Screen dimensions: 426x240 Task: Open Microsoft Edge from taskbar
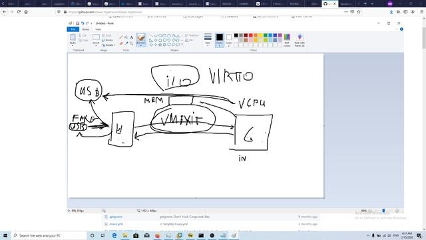click(x=114, y=235)
